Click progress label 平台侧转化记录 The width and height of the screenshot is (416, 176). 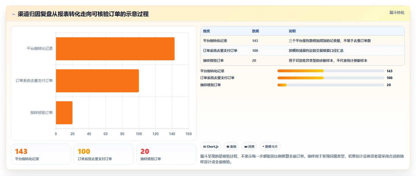coord(212,71)
